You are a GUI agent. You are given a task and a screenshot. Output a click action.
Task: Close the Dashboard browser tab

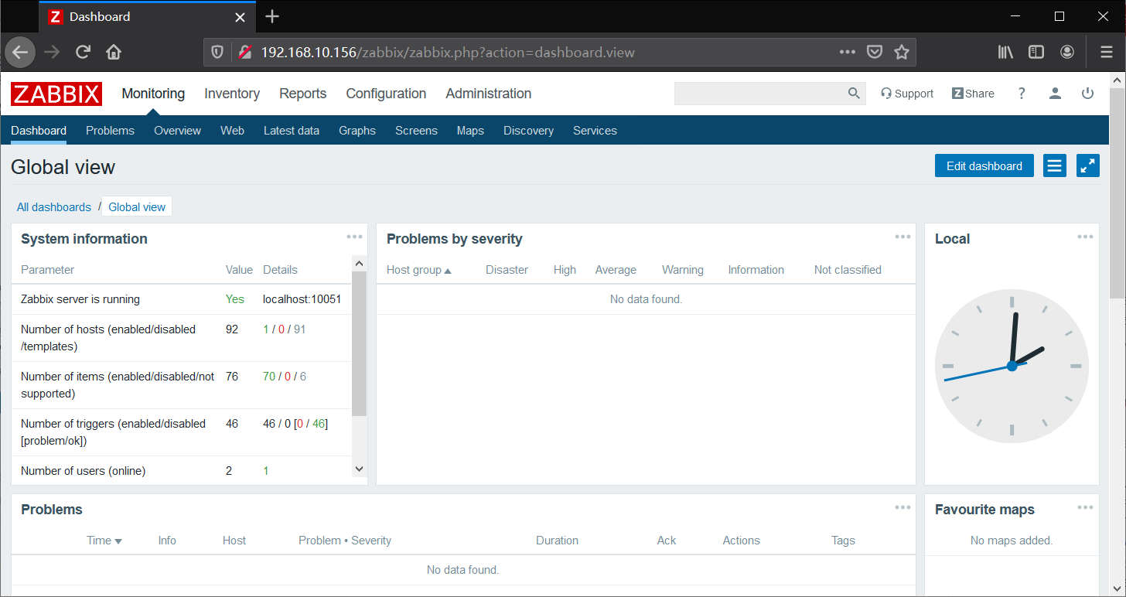(241, 16)
